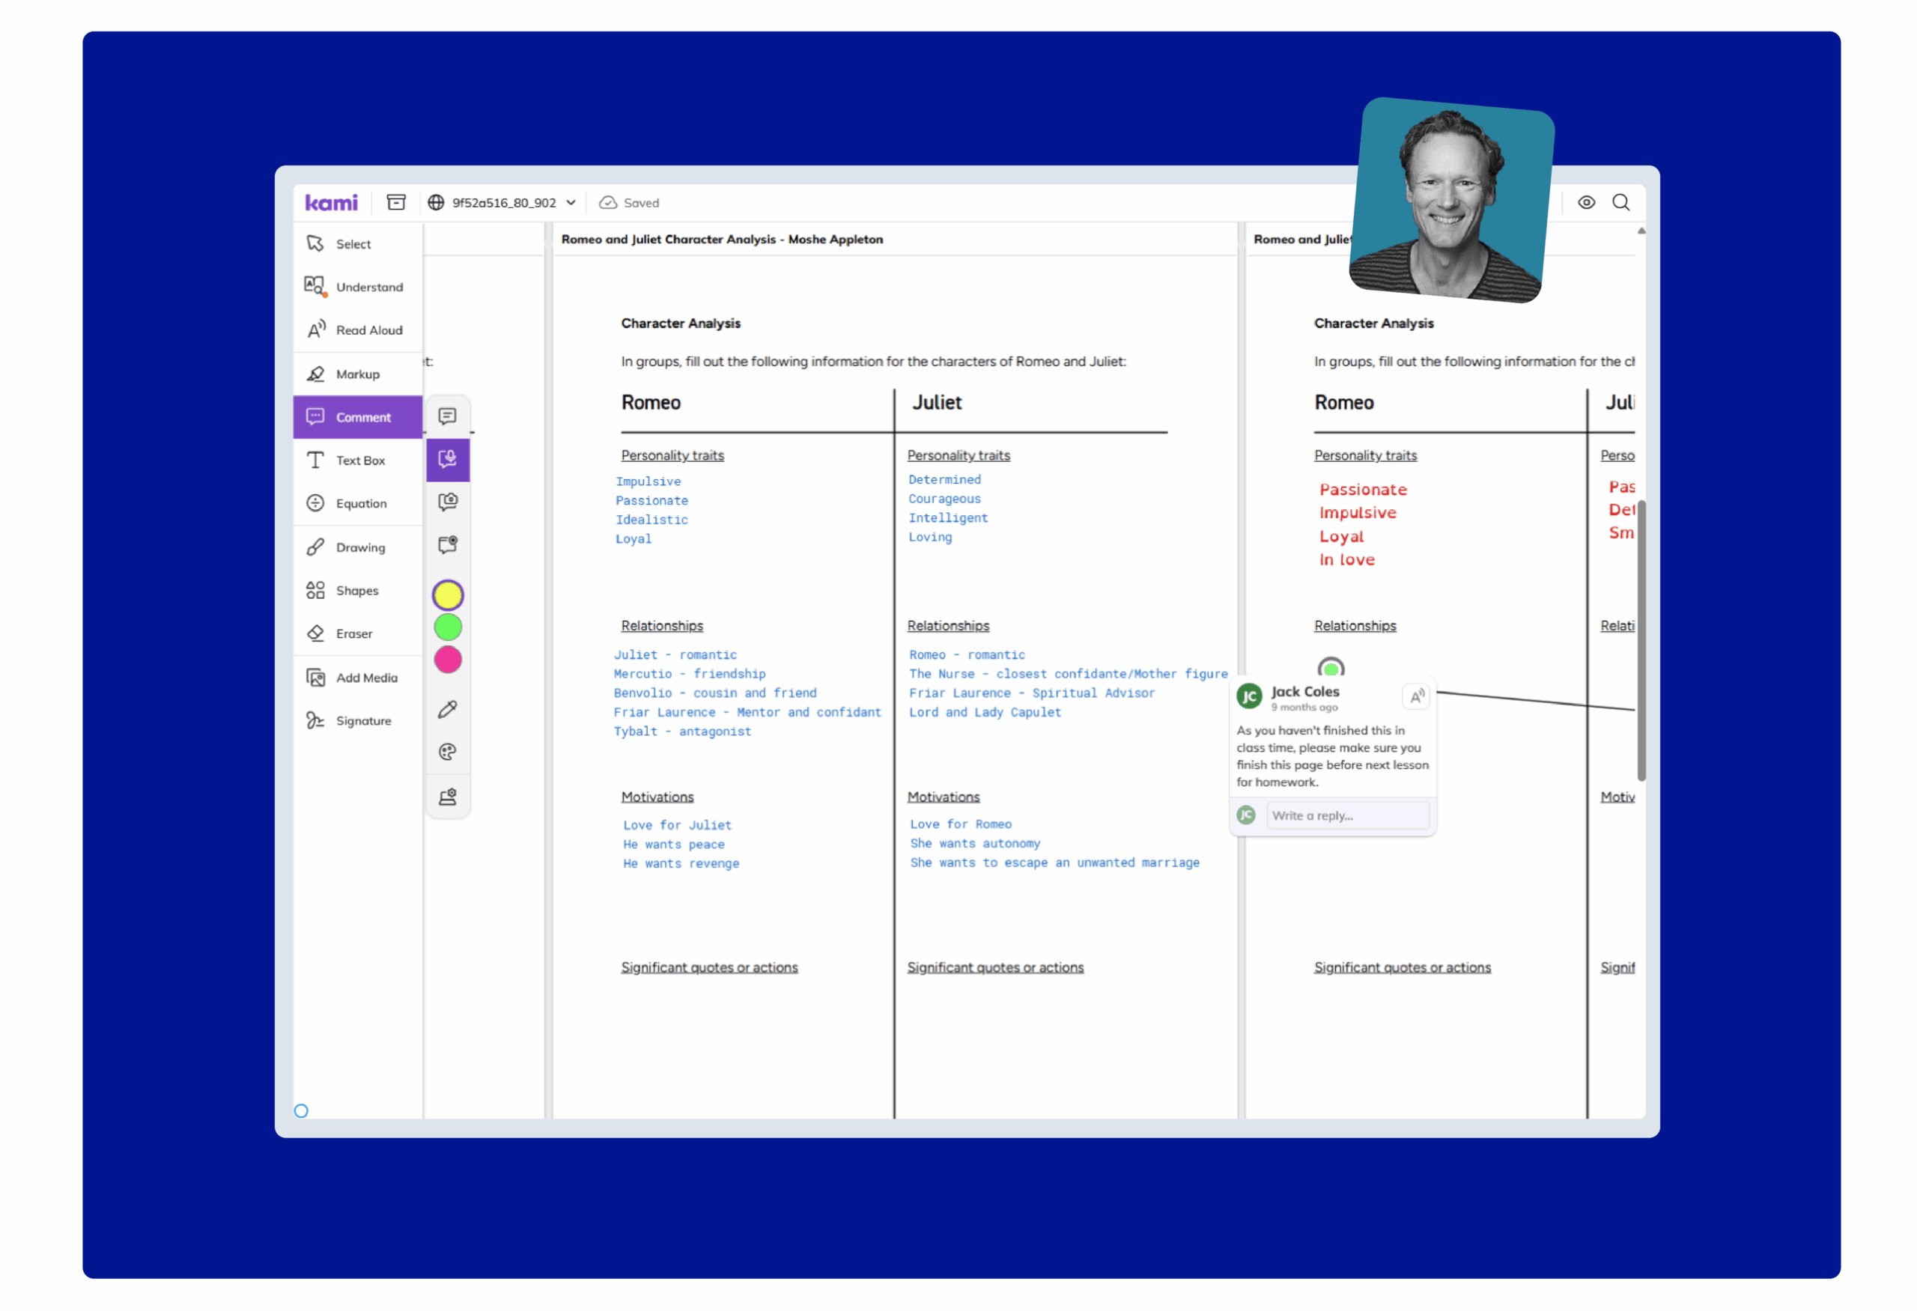Image resolution: width=1917 pixels, height=1311 pixels.
Task: Click the 'Courageous' annotation
Action: pos(944,499)
